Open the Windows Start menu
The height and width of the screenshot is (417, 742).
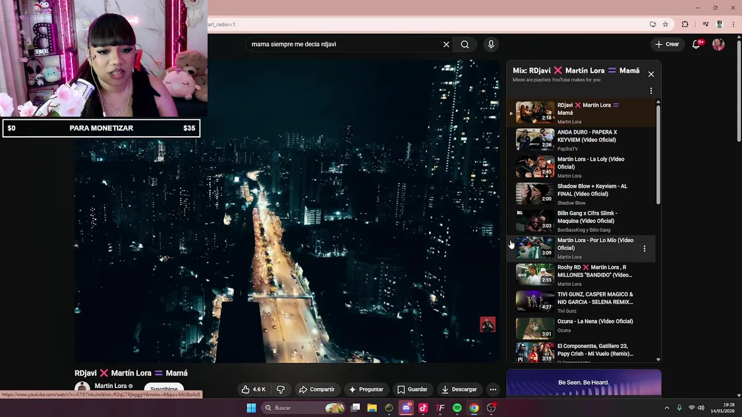click(x=251, y=408)
